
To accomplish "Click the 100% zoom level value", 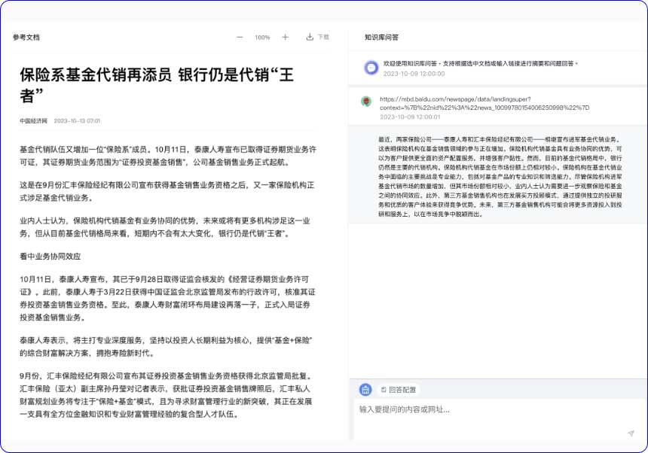I will [x=262, y=38].
